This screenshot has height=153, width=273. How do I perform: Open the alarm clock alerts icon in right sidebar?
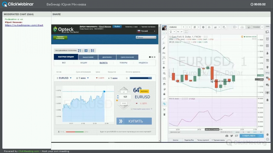coord(268,39)
